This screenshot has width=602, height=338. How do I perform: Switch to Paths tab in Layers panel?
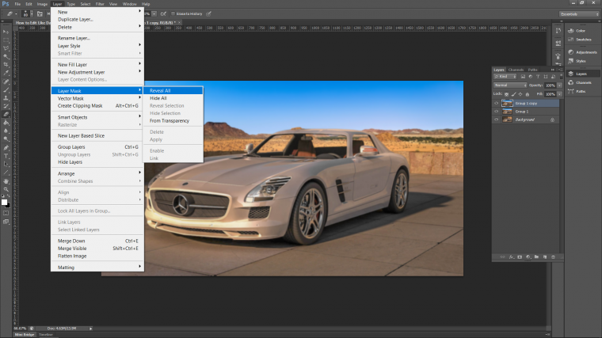tap(532, 70)
